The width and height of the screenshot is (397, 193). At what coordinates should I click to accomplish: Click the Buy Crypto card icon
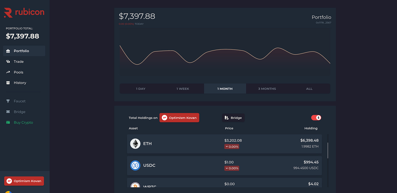tap(8, 122)
